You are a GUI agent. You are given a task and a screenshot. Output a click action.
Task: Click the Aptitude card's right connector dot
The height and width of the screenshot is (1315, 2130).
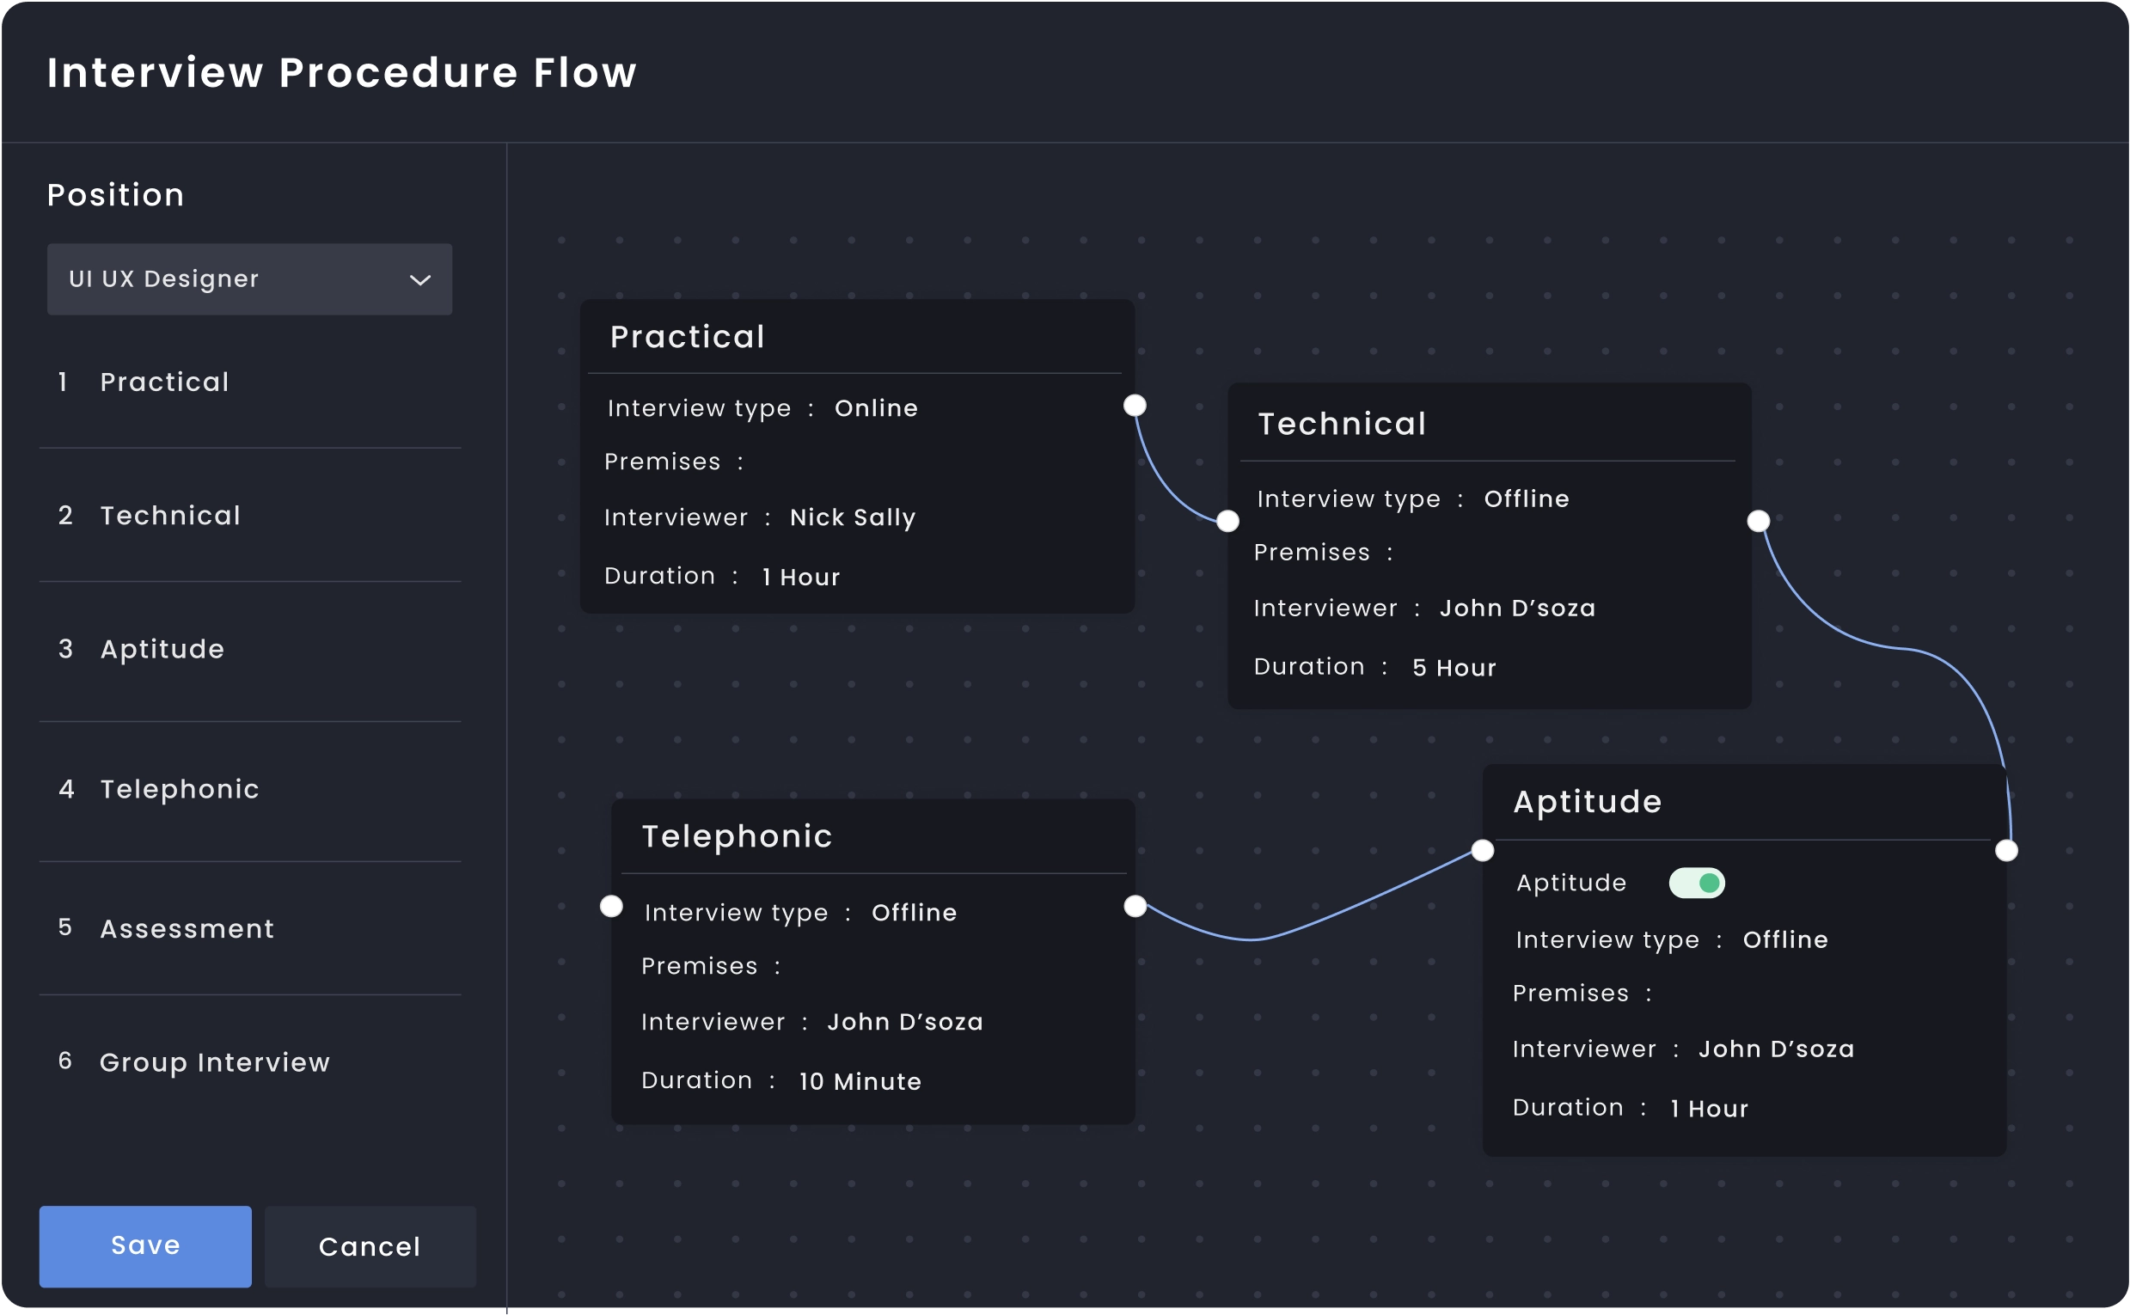point(2005,851)
